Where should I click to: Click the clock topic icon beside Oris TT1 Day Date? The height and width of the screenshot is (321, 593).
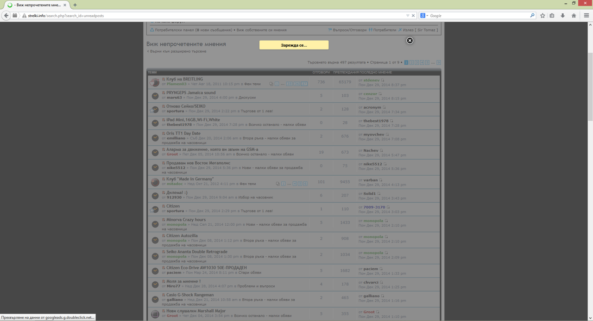(x=155, y=138)
